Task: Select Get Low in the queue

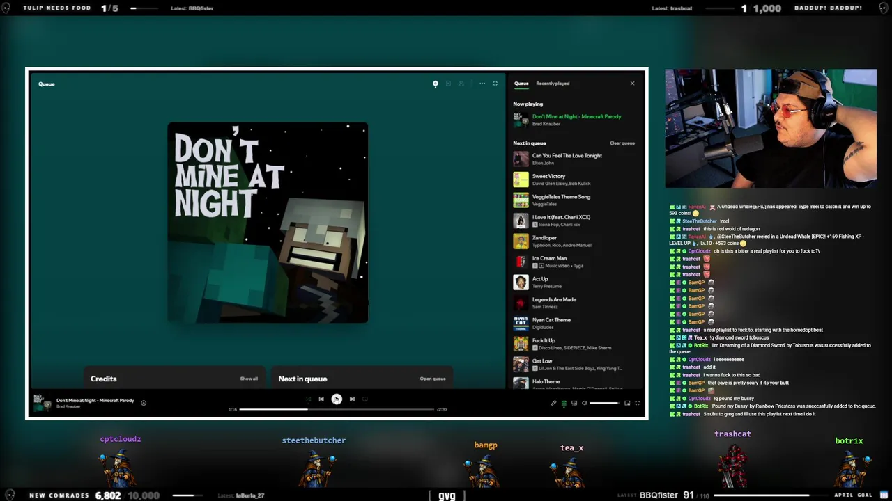Action: coord(574,364)
